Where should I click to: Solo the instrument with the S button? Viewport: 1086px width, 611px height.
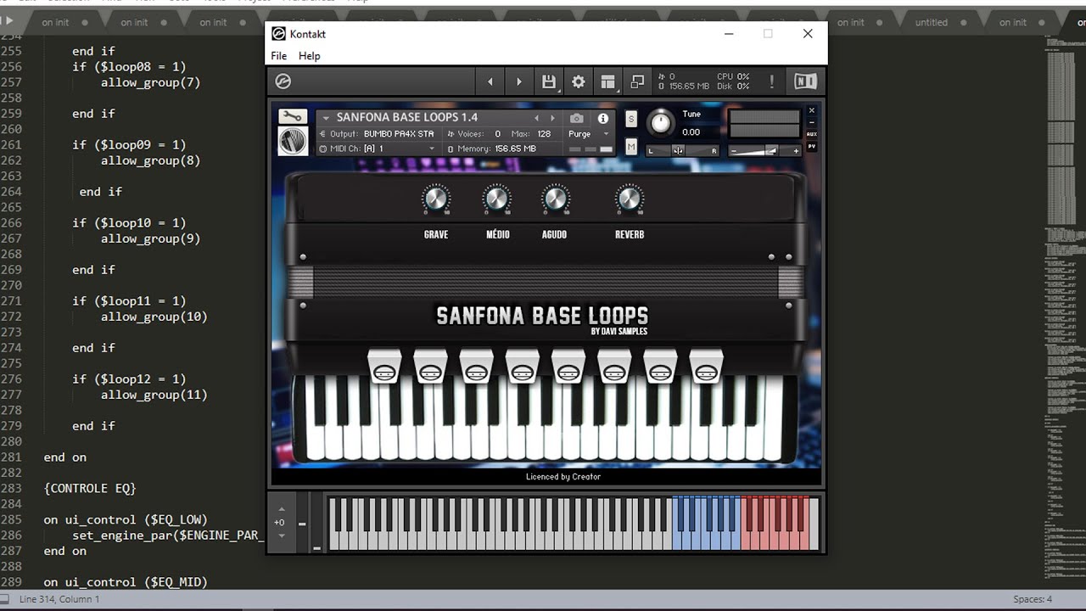[631, 119]
